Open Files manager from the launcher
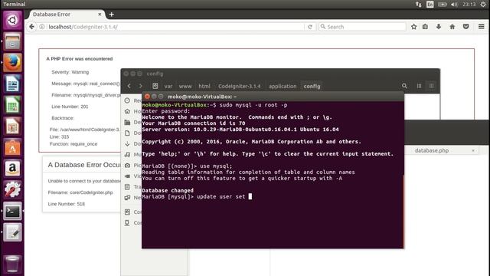 12,41
